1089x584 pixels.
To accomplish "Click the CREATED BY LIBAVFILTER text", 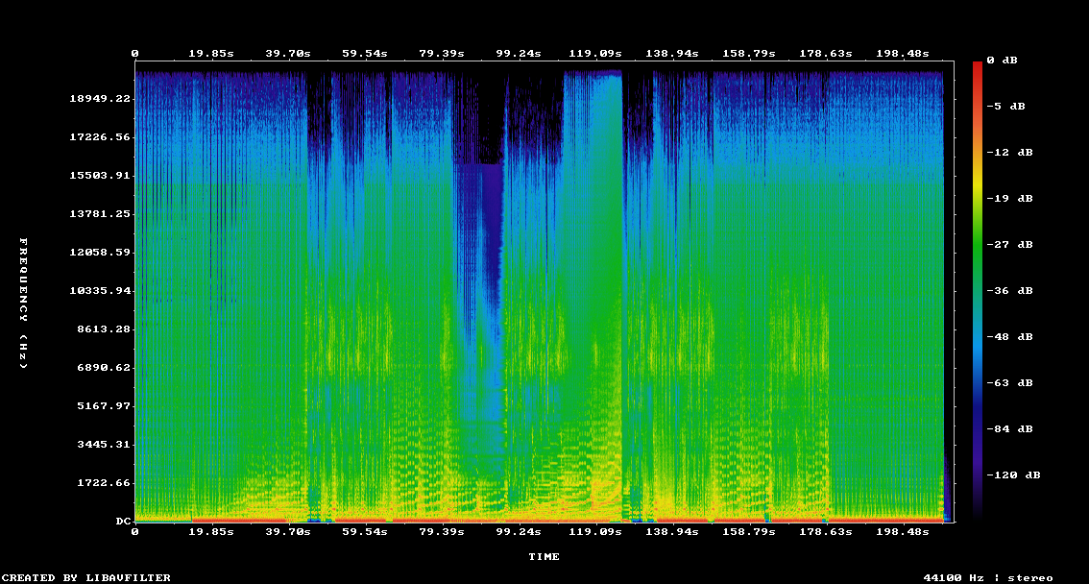I will coord(86,577).
